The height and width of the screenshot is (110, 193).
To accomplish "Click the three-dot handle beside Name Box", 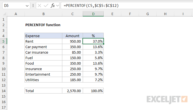I will coord(33,5).
